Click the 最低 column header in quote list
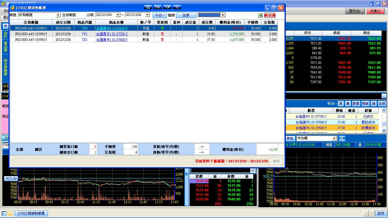Viewport: 388px width, 218px height. pyautogui.click(x=367, y=33)
